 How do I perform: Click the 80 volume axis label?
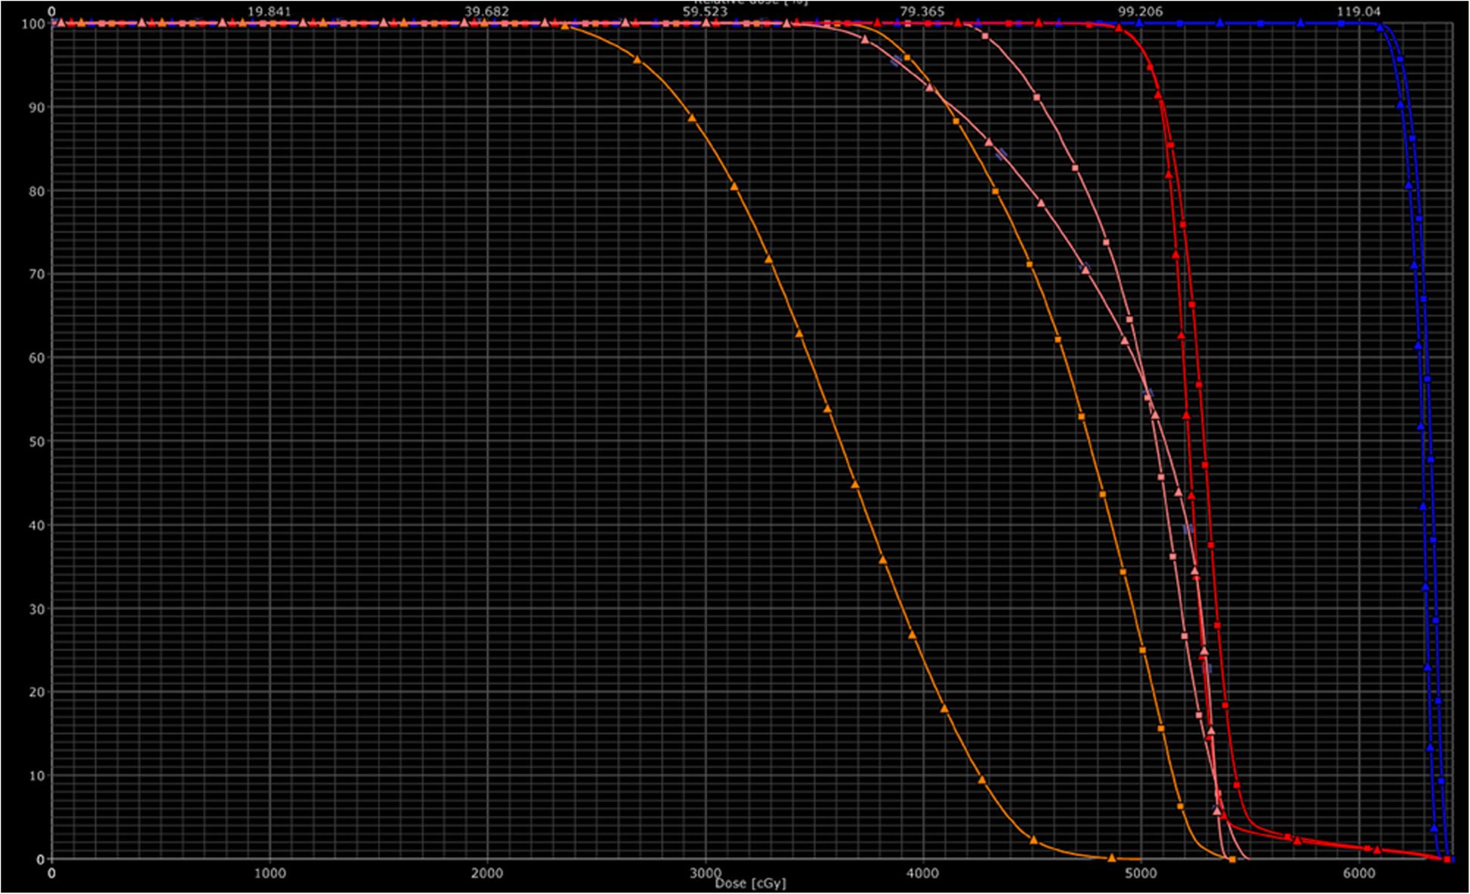point(37,191)
